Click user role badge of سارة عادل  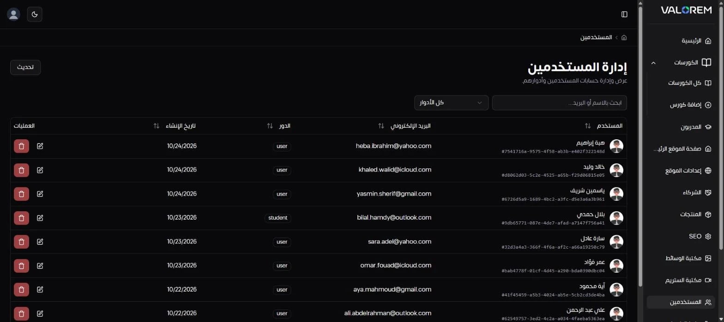tap(282, 242)
